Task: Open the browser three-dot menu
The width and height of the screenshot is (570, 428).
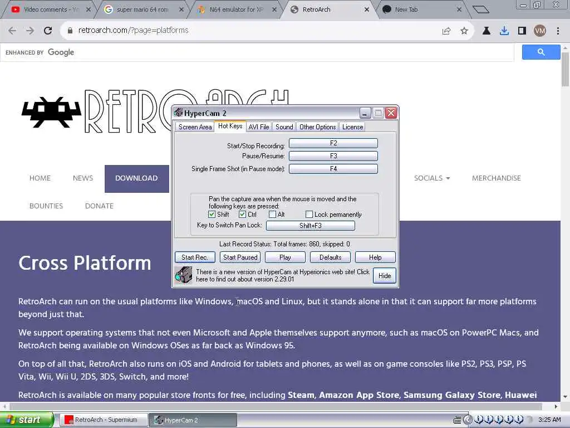Action: point(558,31)
